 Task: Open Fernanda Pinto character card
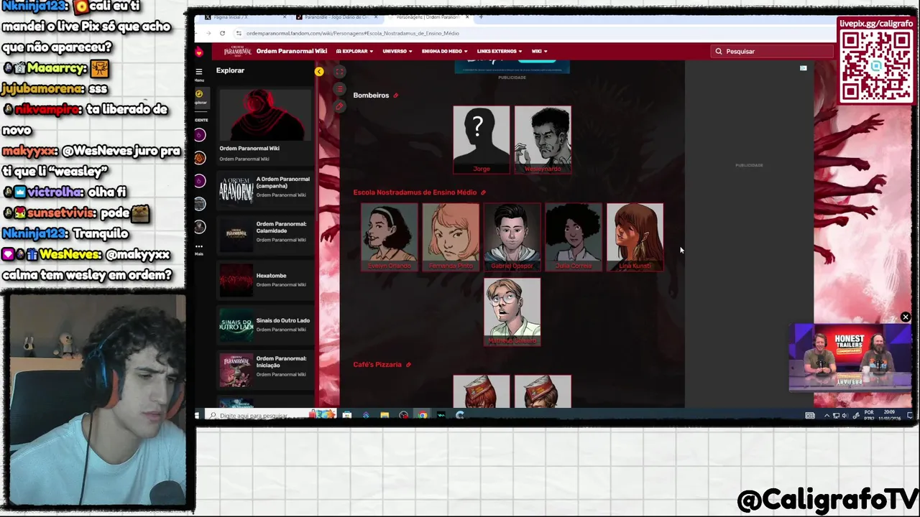451,237
